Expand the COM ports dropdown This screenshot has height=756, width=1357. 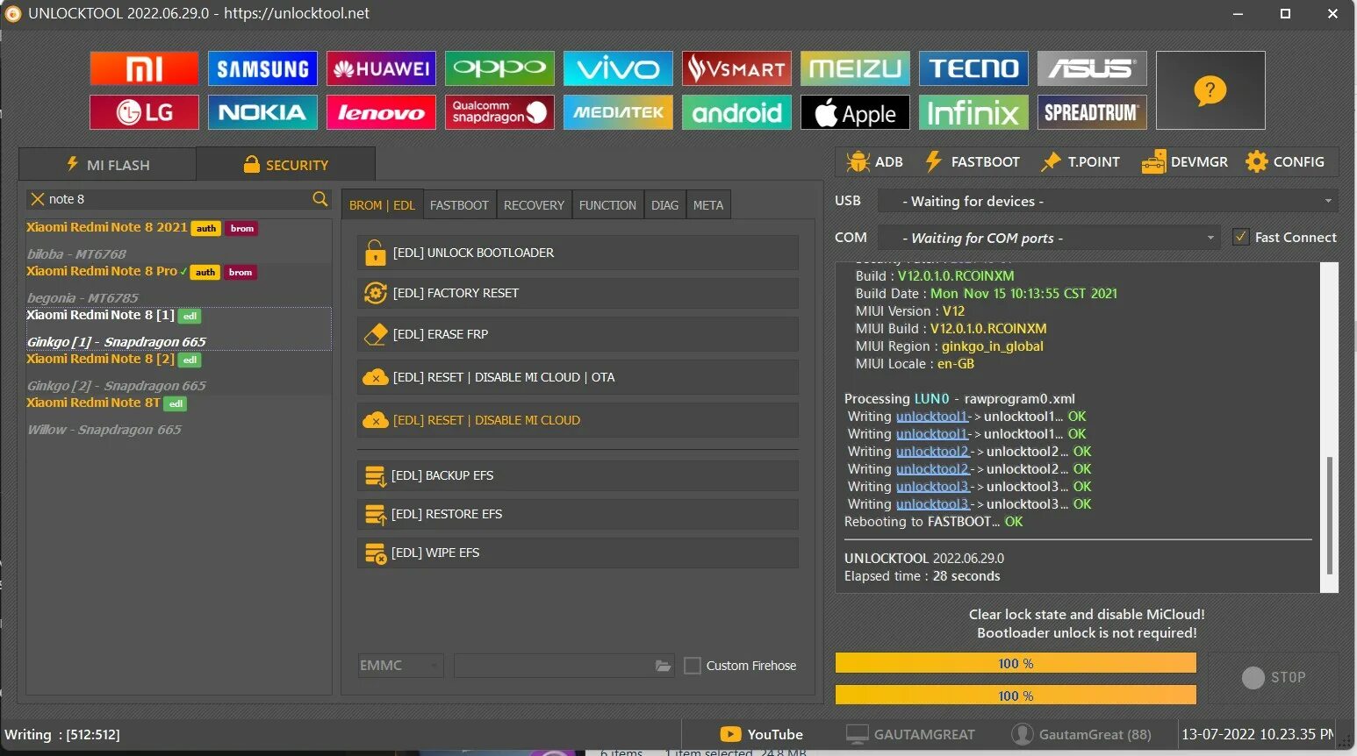tap(1050, 238)
